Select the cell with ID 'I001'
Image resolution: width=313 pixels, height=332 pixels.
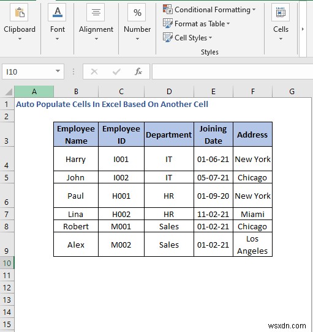coord(121,159)
